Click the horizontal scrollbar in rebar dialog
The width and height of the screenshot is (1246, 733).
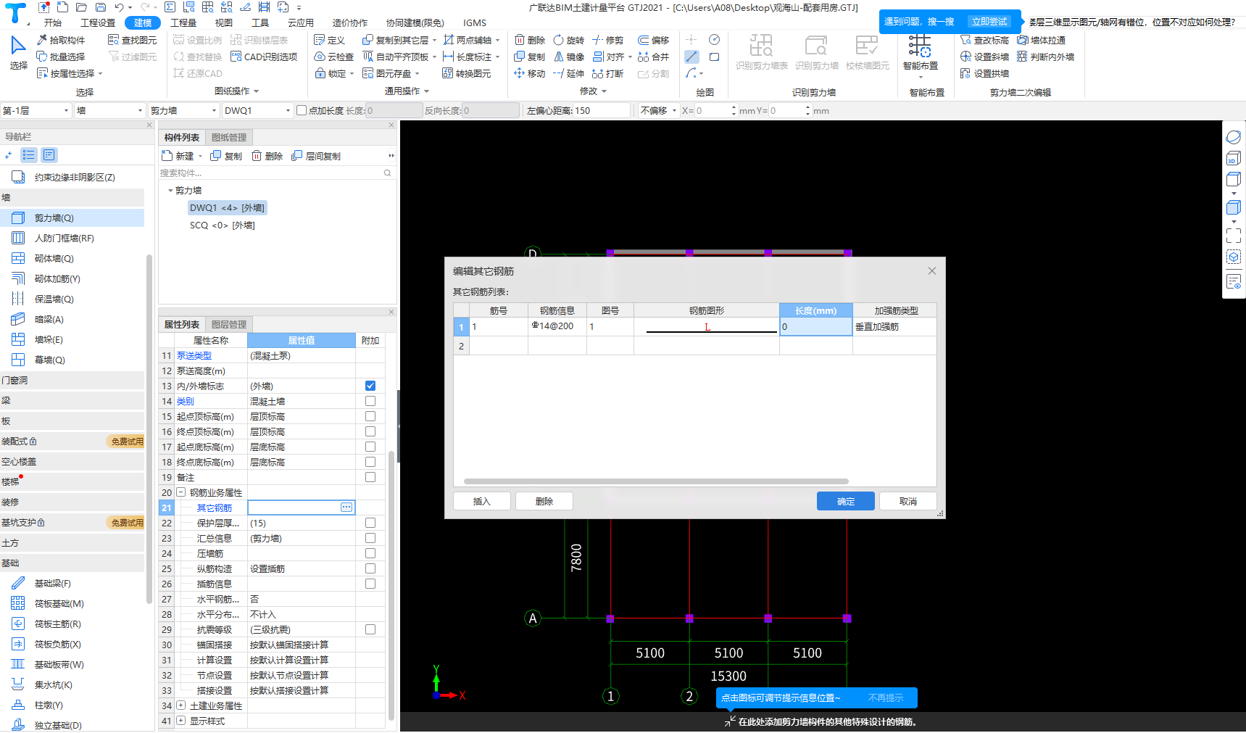[x=656, y=481]
